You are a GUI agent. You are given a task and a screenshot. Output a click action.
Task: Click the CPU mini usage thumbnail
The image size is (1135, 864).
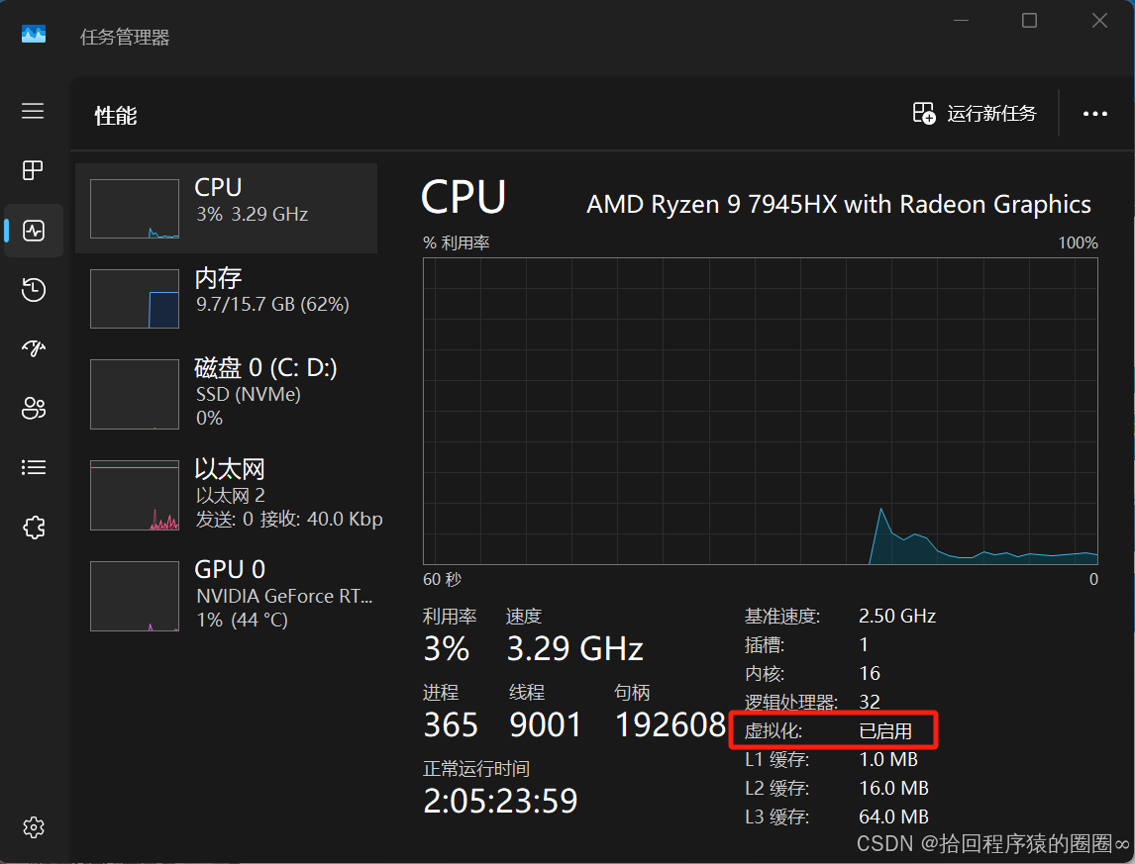coord(135,209)
